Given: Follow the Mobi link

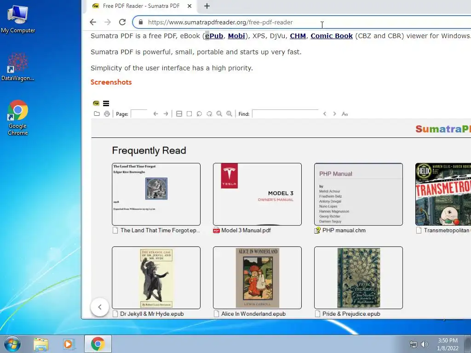Looking at the screenshot, I should (x=236, y=36).
